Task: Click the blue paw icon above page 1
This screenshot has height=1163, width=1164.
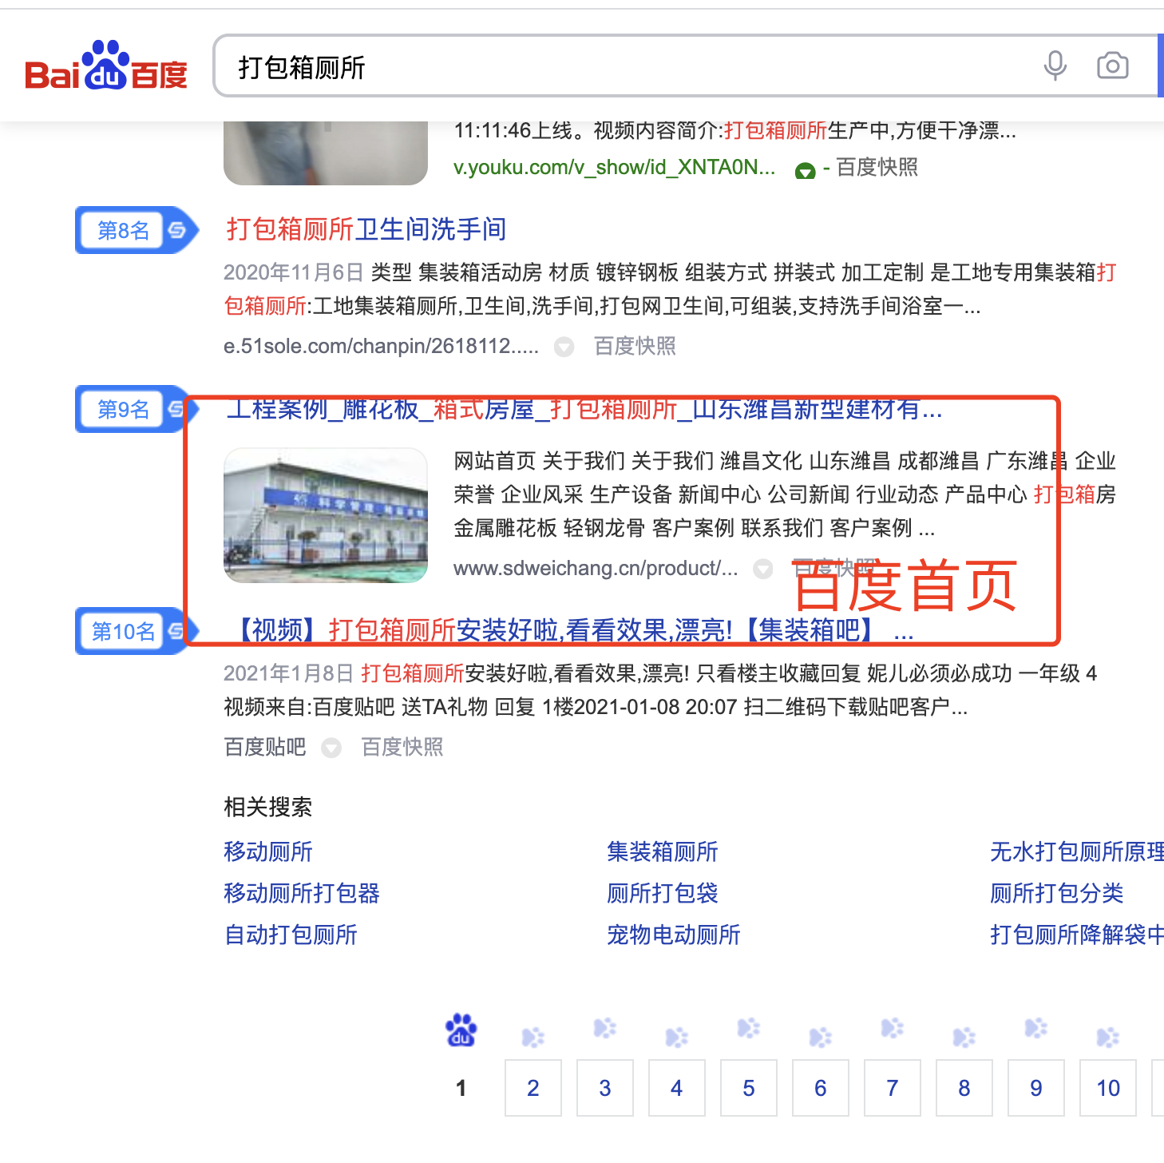Action: 461,1030
